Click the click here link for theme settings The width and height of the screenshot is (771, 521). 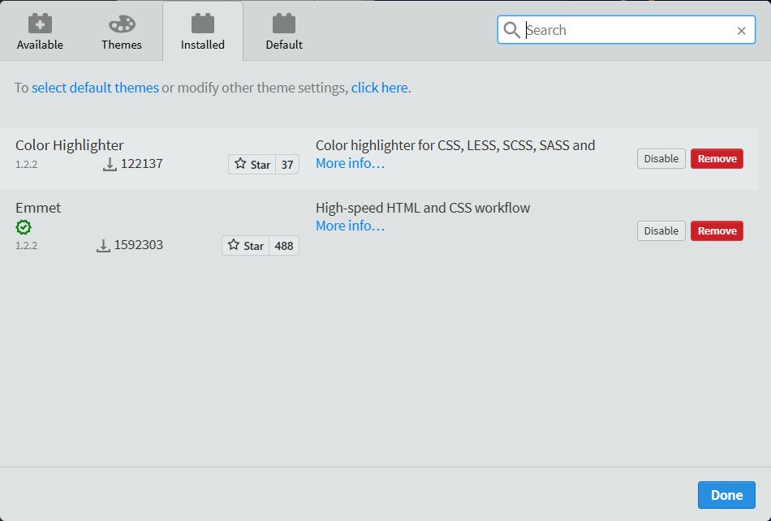click(380, 87)
